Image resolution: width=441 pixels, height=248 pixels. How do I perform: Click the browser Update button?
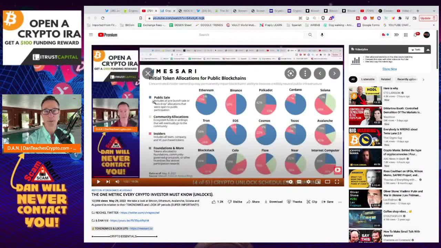(427, 18)
